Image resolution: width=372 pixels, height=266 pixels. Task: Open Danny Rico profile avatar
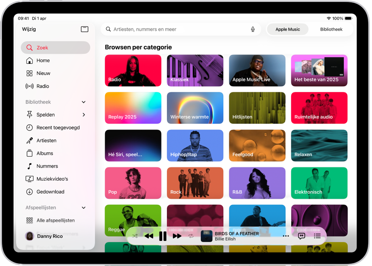30,236
